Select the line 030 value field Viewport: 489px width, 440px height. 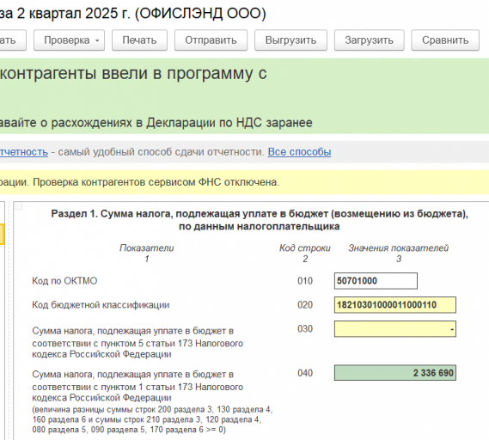(x=395, y=329)
